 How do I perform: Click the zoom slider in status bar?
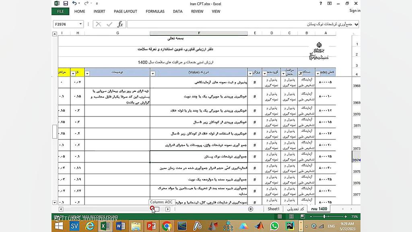tap(324, 217)
